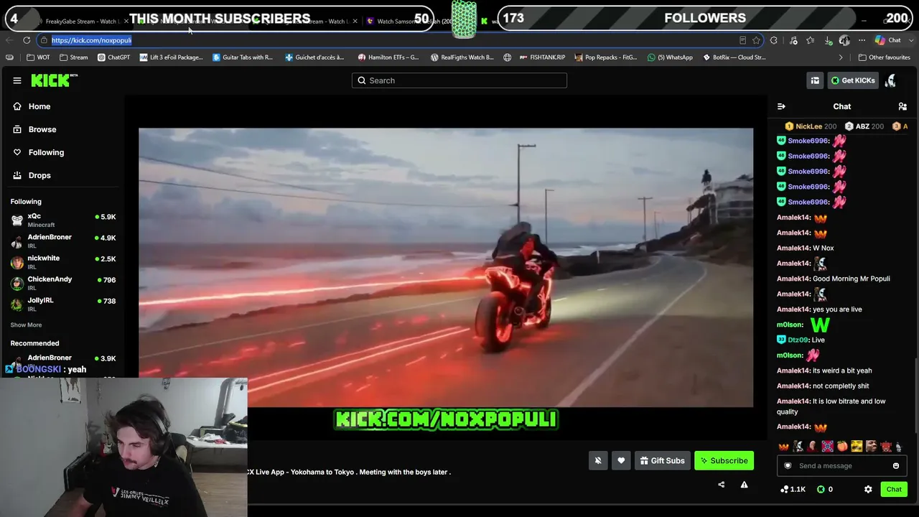
Task: Open chat settings gear
Action: coord(868,489)
